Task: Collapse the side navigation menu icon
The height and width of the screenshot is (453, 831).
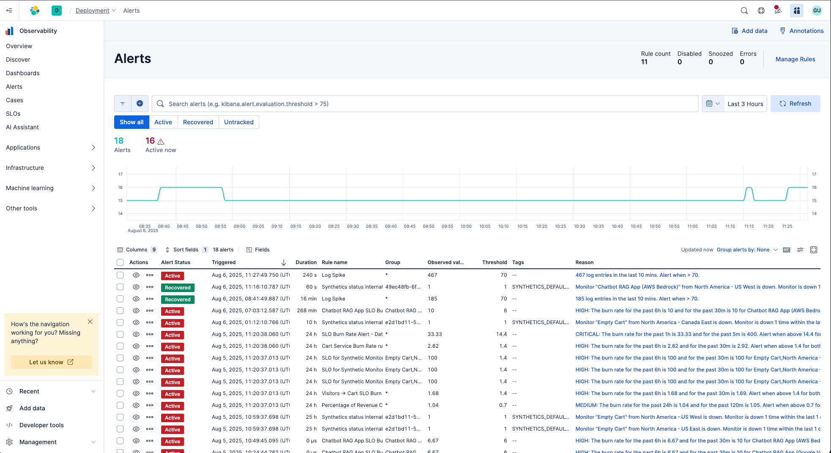Action: point(9,11)
